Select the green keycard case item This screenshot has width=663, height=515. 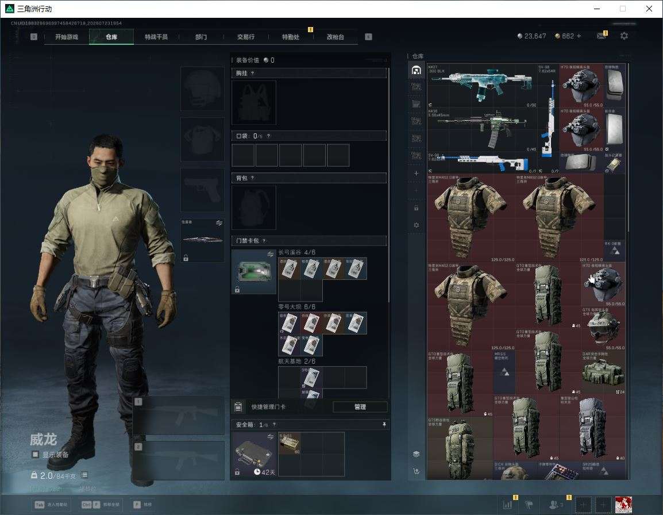point(254,272)
